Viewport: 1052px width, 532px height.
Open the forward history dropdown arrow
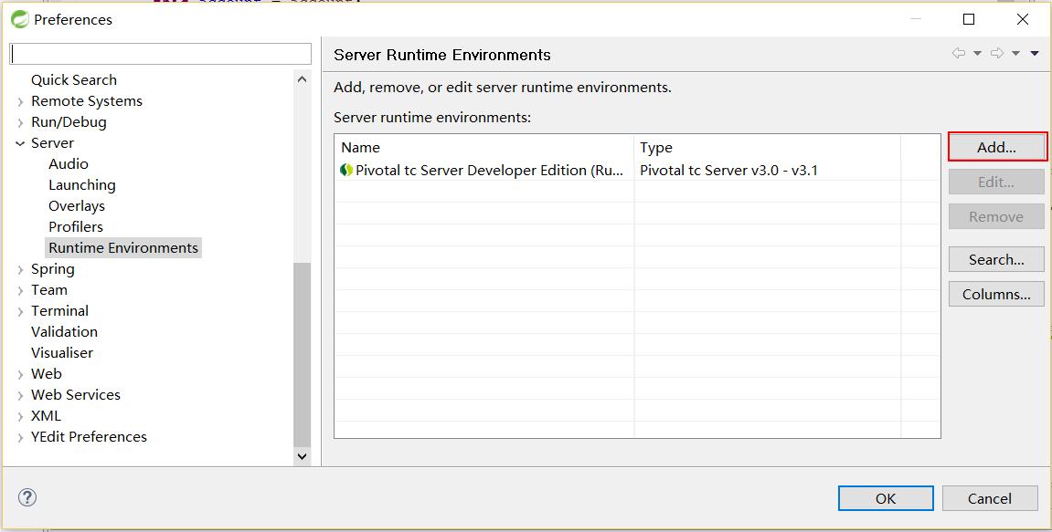pos(1015,54)
